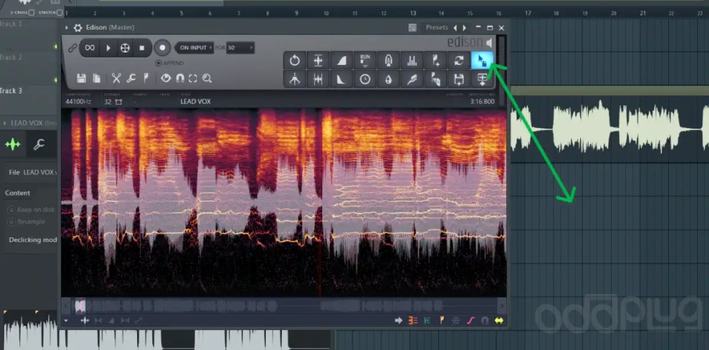Click the highlighted drag to playlist button

point(483,60)
